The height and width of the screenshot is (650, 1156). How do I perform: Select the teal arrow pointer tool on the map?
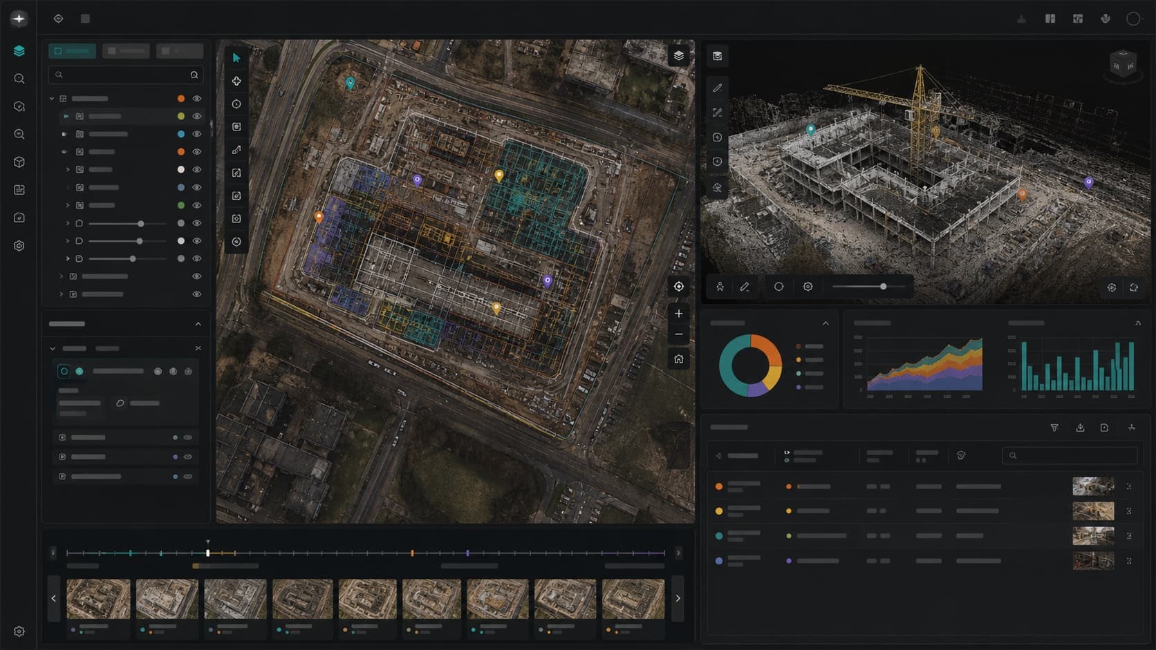click(x=236, y=58)
